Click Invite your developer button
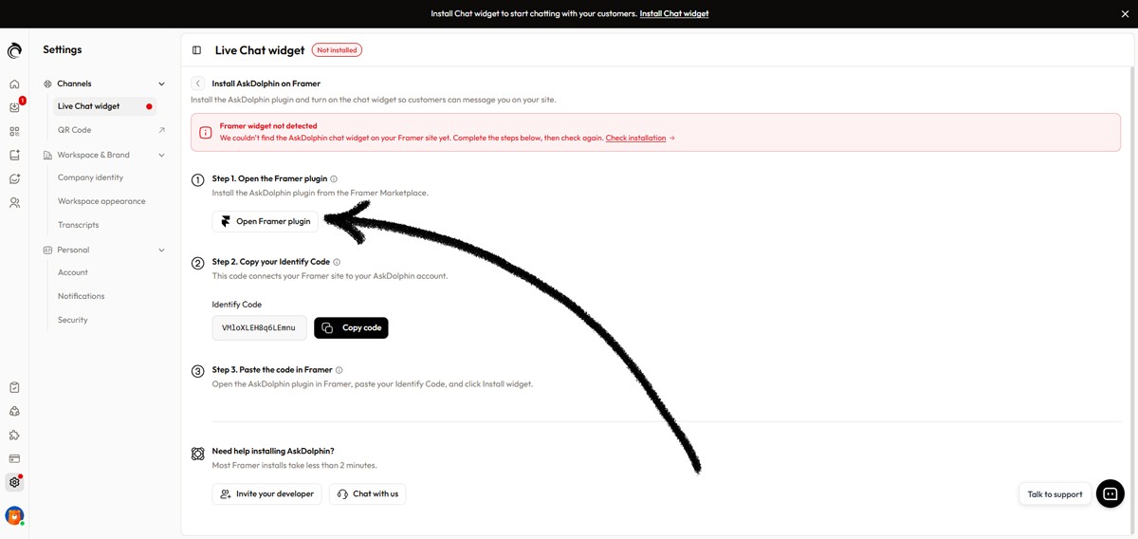Viewport: 1138px width, 539px height. 266,493
